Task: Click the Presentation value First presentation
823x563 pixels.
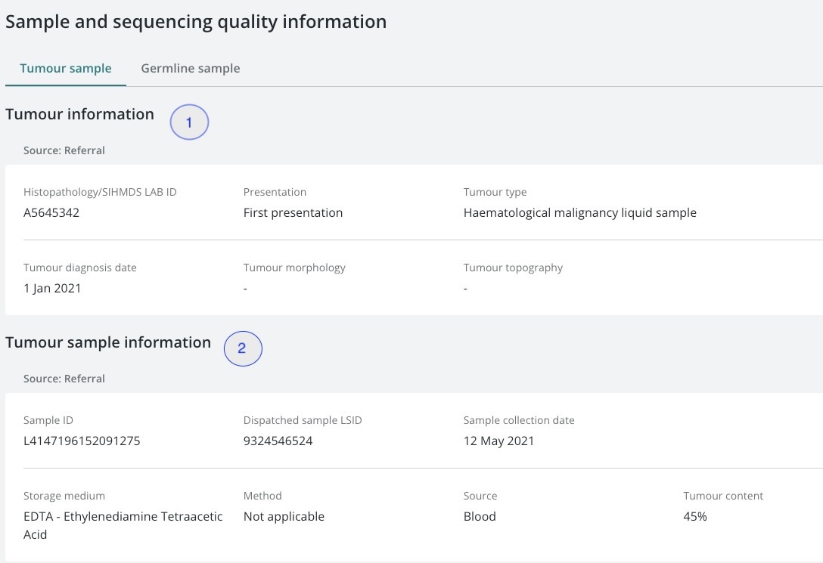Action: click(293, 212)
